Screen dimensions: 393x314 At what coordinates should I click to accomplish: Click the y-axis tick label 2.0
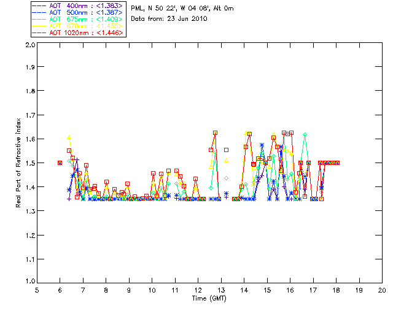[30, 45]
